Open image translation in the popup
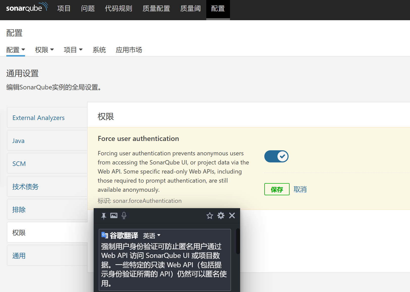This screenshot has height=292, width=410. pyautogui.click(x=114, y=215)
